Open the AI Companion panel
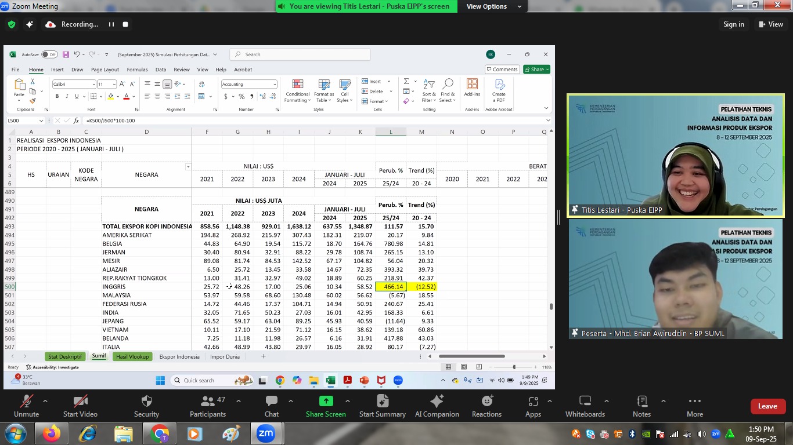The height and width of the screenshot is (445, 793). [x=437, y=402]
